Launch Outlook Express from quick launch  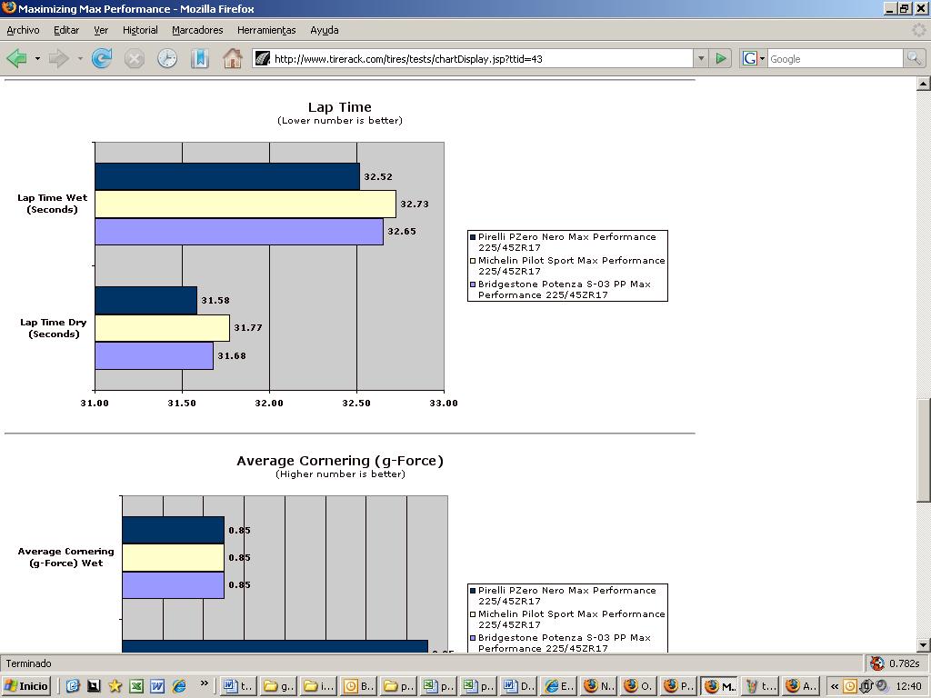tap(73, 686)
